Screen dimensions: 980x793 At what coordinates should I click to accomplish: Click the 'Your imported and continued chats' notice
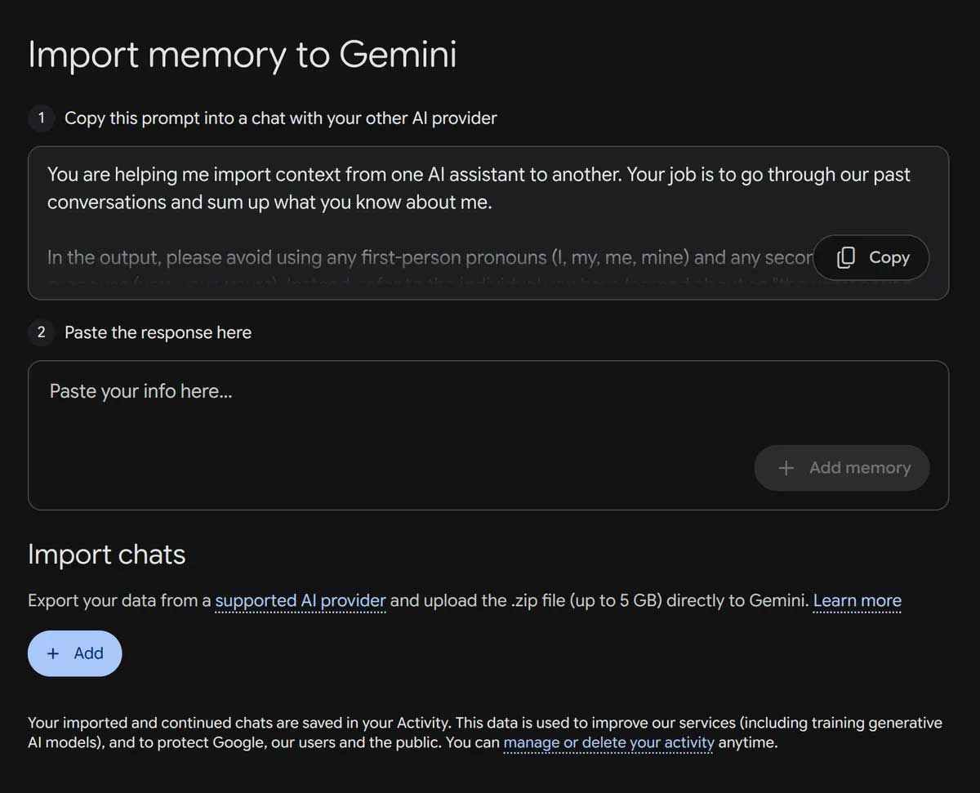point(485,733)
